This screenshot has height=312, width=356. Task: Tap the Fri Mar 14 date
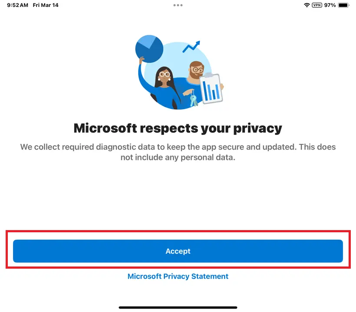tap(46, 5)
